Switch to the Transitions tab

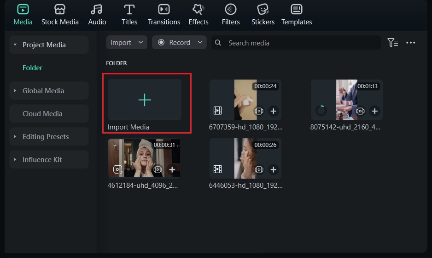[164, 15]
